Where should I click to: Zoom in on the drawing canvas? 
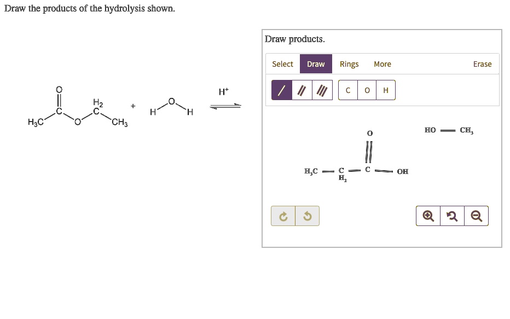(428, 216)
